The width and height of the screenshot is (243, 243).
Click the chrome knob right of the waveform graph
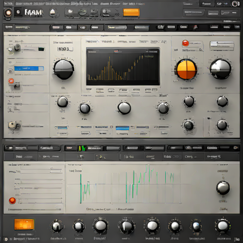tap(223, 187)
